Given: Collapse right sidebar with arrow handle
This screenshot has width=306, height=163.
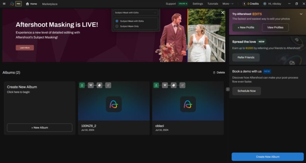Looking at the screenshot, I should 228,89.
